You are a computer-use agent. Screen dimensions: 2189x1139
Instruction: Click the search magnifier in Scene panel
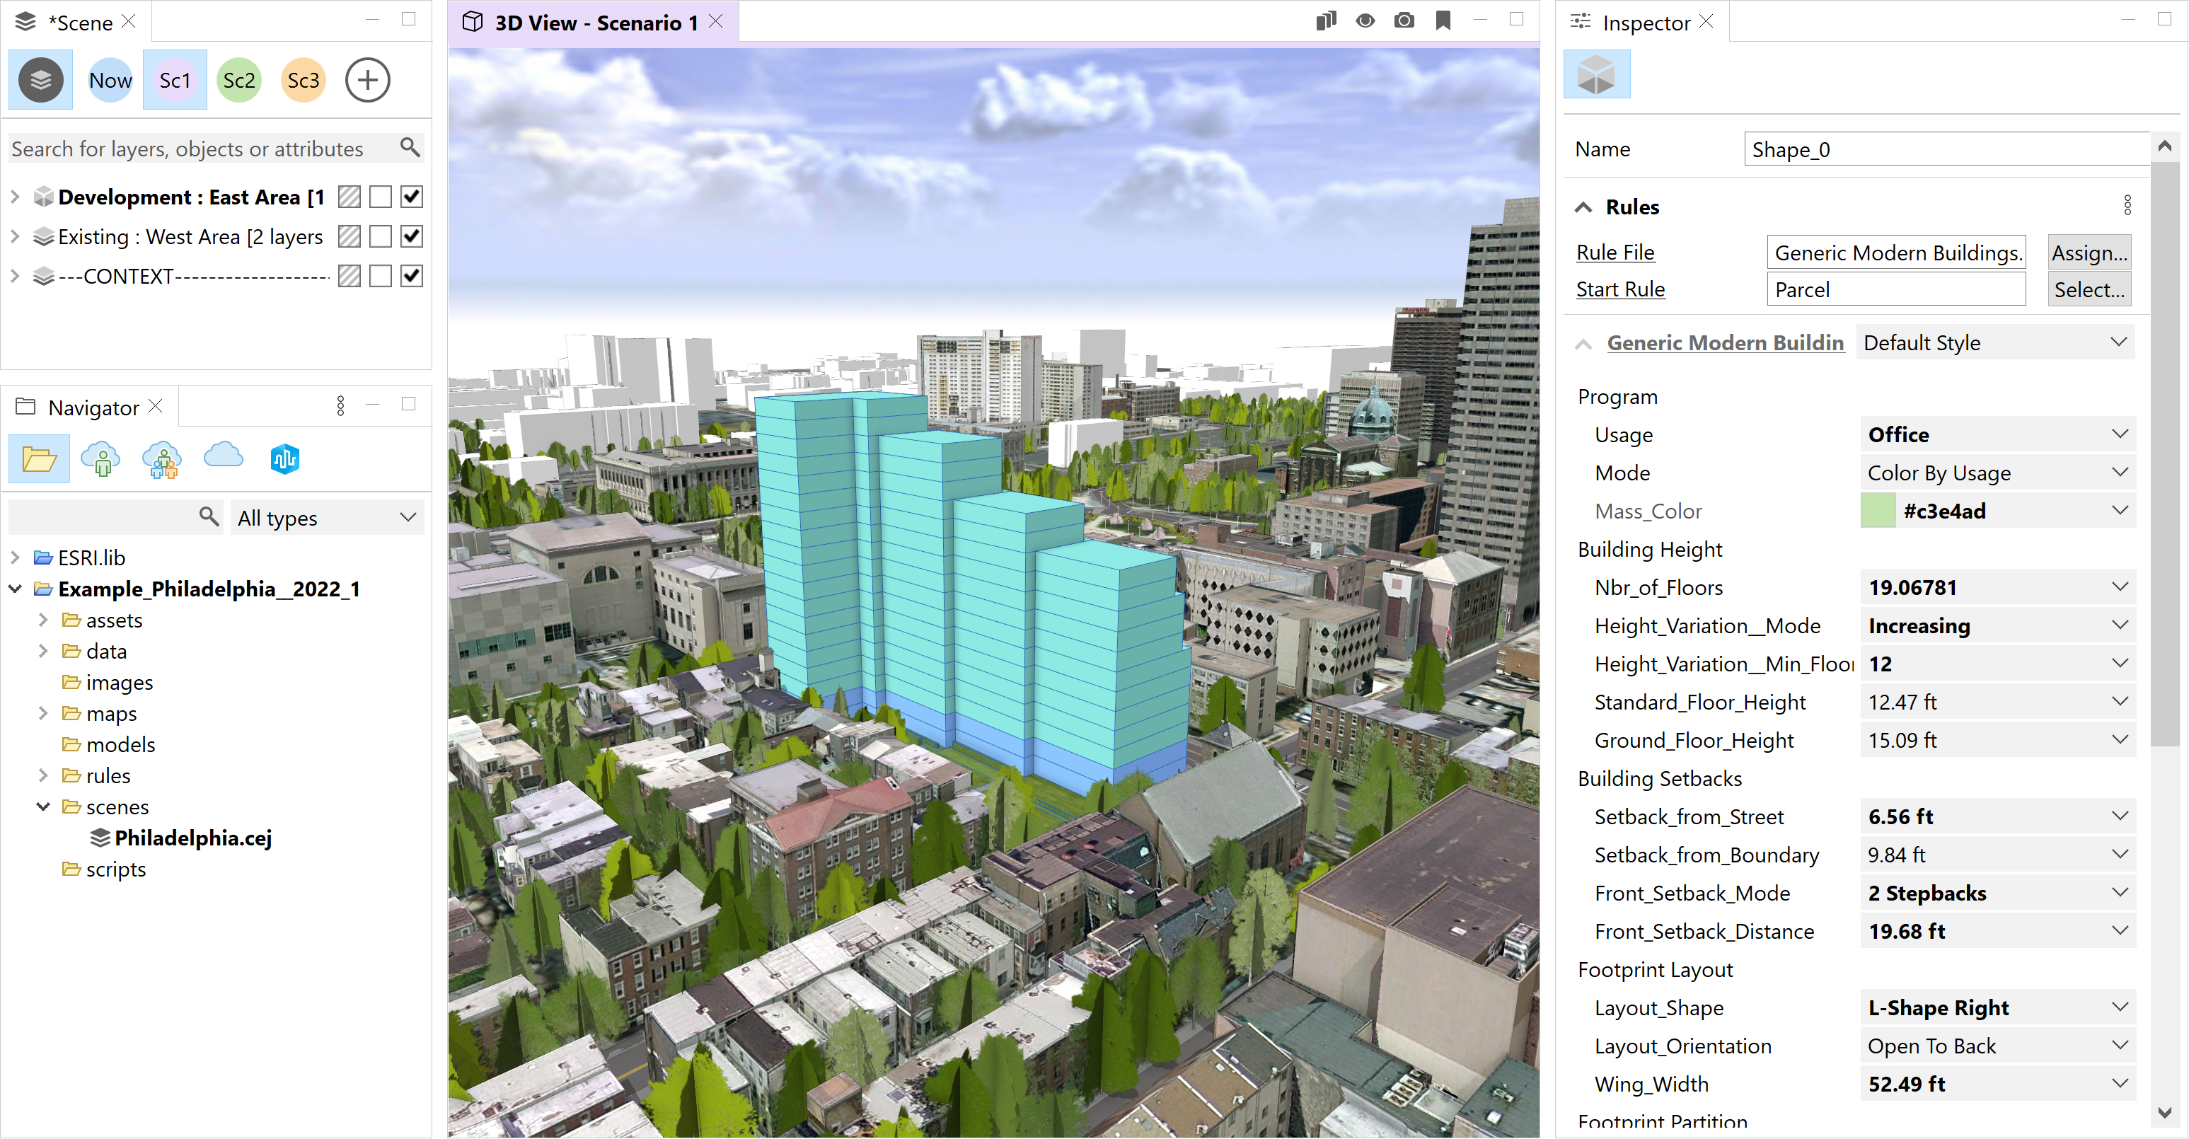pos(410,148)
